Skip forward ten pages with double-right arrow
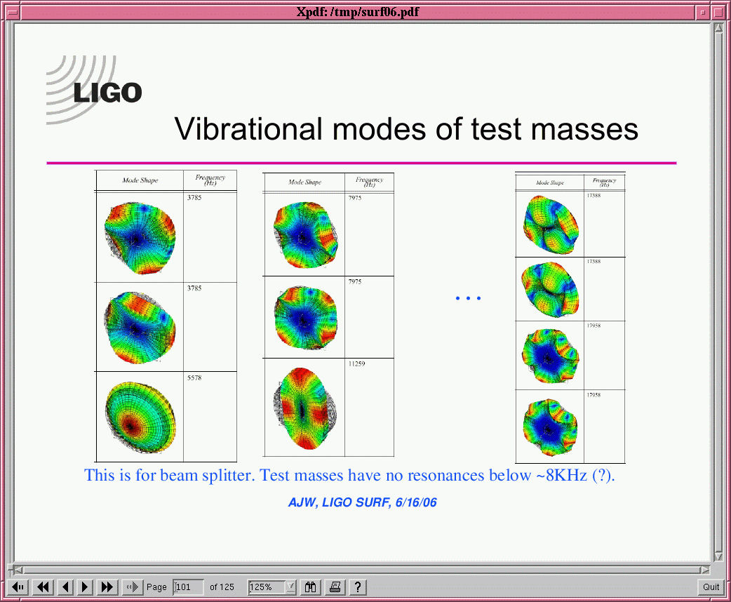This screenshot has height=602, width=731. point(107,587)
